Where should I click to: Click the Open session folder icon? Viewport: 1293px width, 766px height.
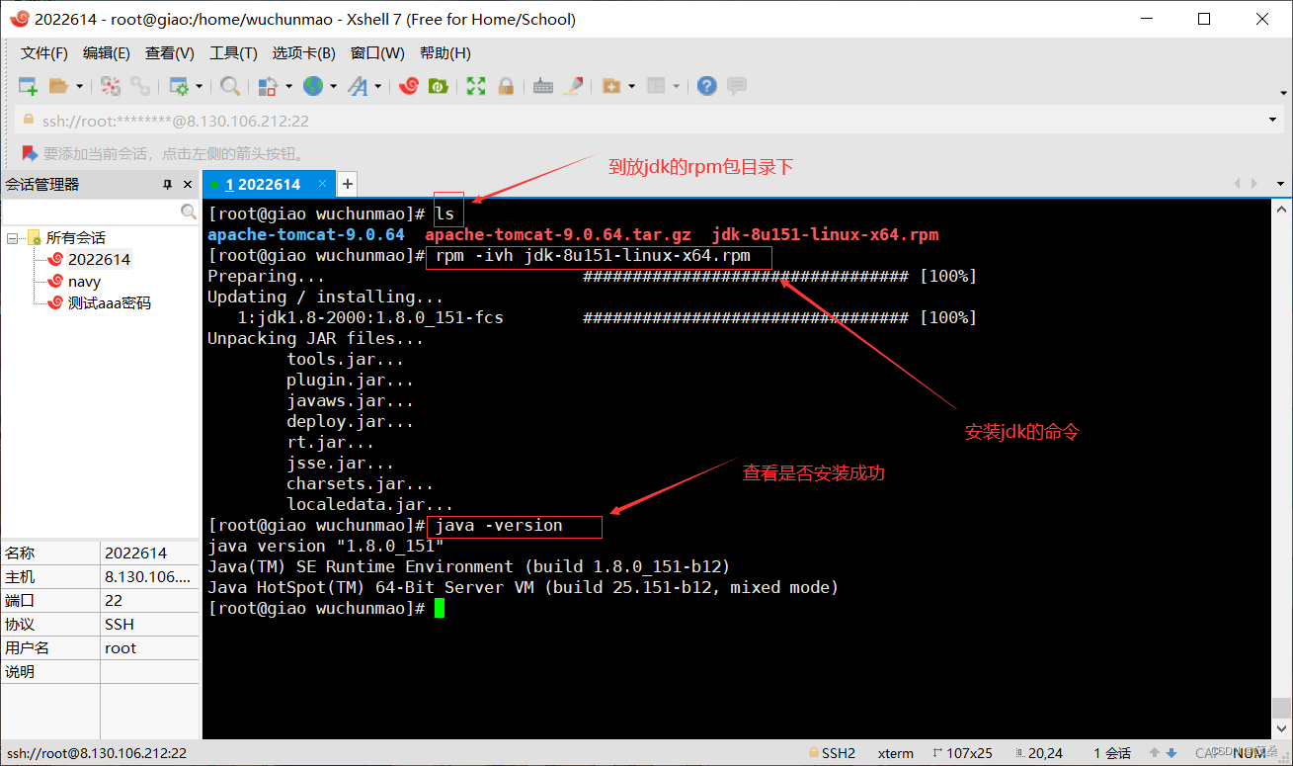tap(59, 86)
